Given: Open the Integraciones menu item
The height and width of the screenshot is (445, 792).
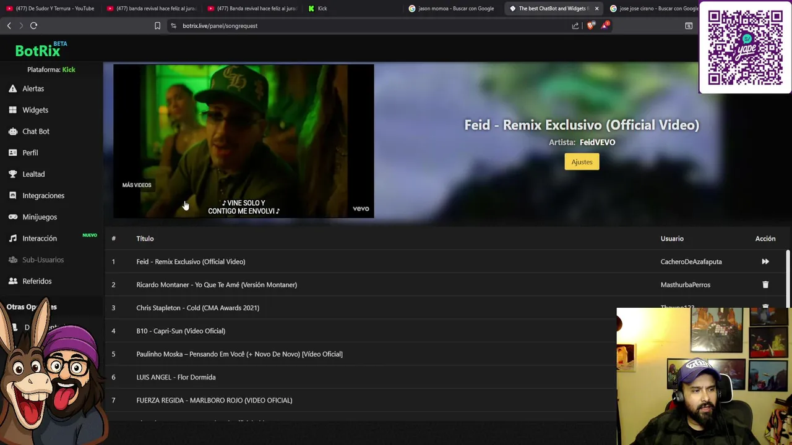Looking at the screenshot, I should point(43,195).
